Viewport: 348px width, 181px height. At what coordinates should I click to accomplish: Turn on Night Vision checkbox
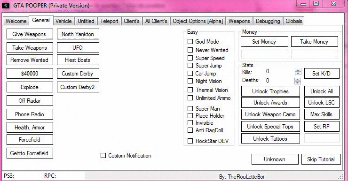coord(190,81)
